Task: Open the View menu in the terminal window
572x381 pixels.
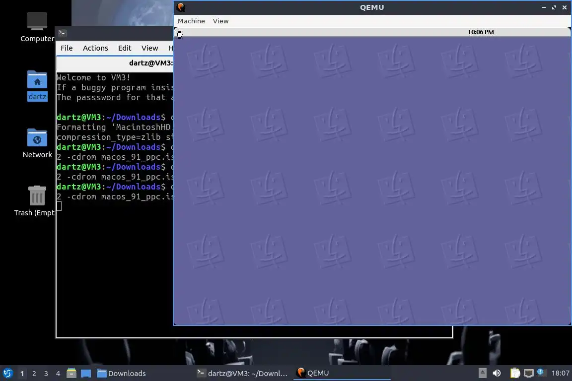Action: click(149, 48)
